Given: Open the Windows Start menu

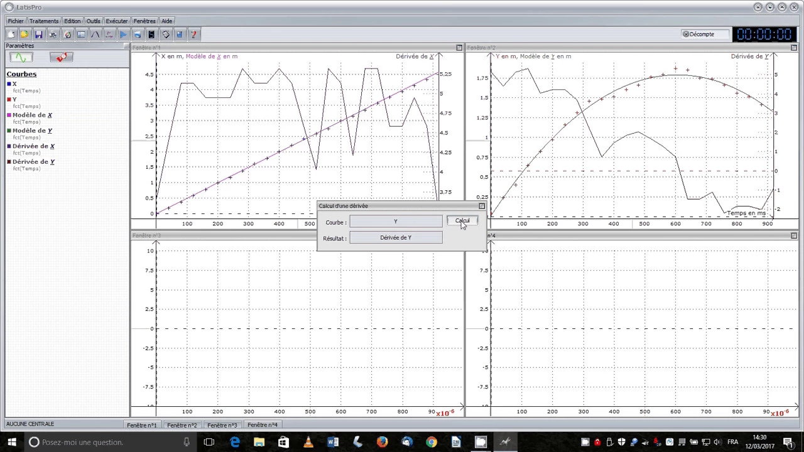Looking at the screenshot, I should (x=12, y=442).
